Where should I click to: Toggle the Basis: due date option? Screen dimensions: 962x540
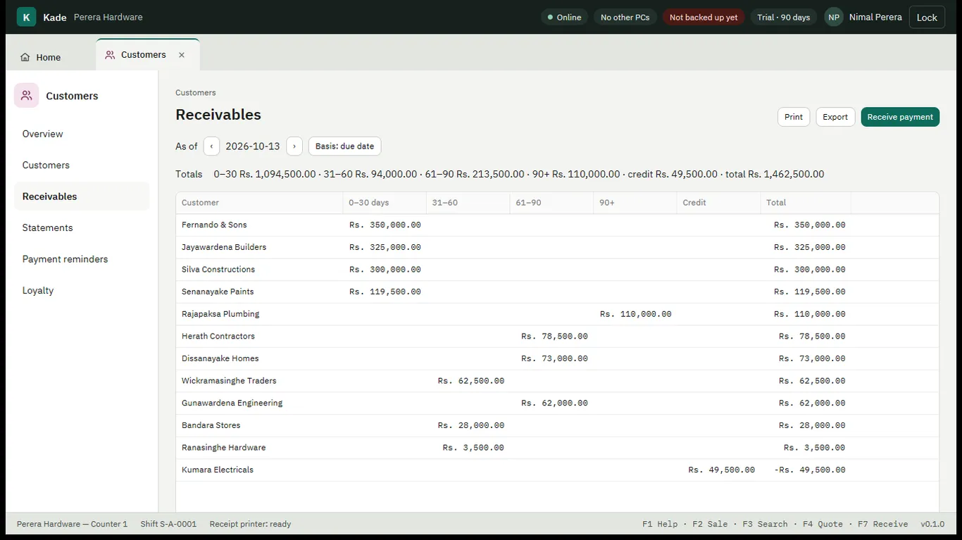coord(345,146)
